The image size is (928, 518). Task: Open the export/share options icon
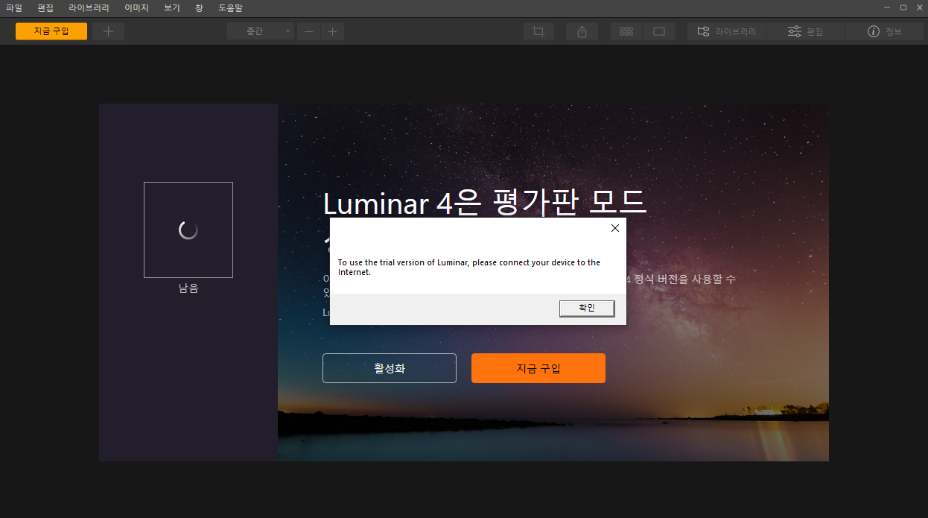click(582, 31)
